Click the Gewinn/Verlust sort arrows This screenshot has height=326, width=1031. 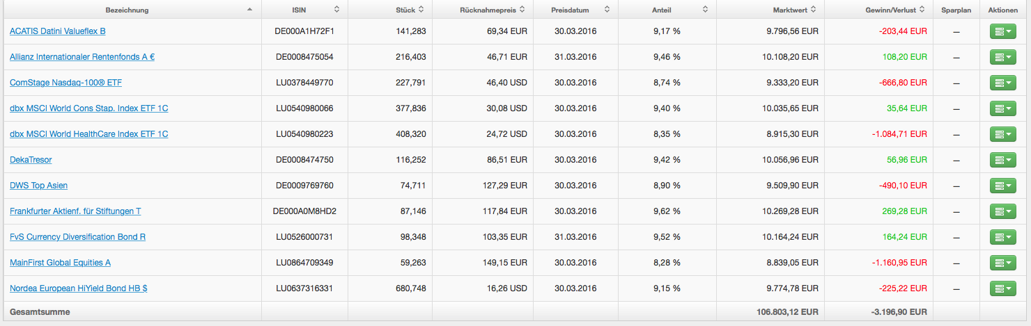pos(922,10)
